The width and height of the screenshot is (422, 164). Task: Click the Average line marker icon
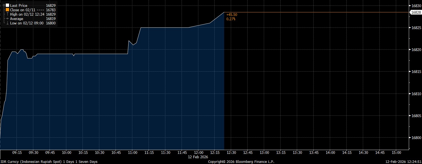(7, 19)
